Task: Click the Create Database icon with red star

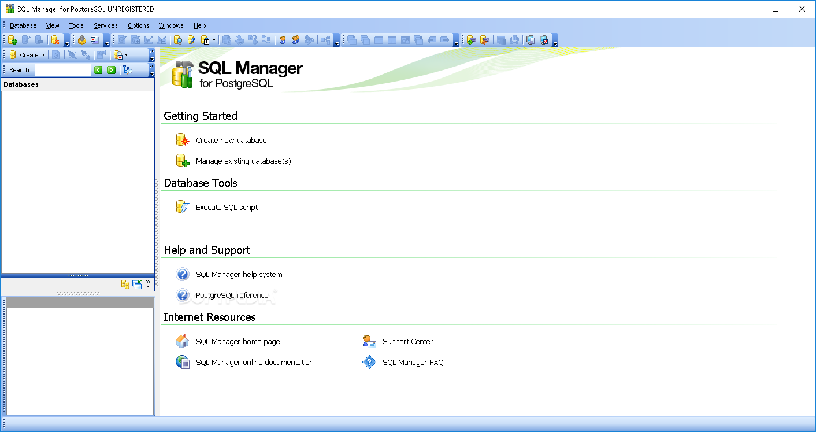Action: (x=55, y=40)
